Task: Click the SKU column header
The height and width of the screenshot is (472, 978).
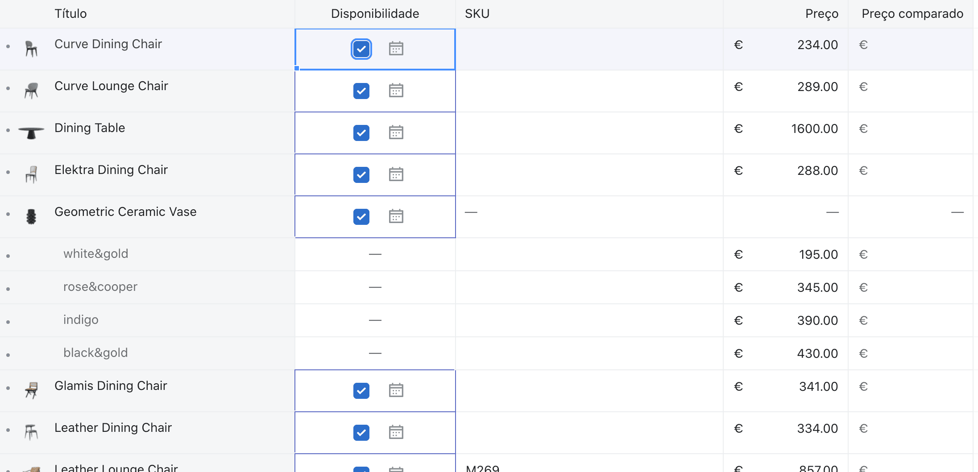Action: pos(477,13)
